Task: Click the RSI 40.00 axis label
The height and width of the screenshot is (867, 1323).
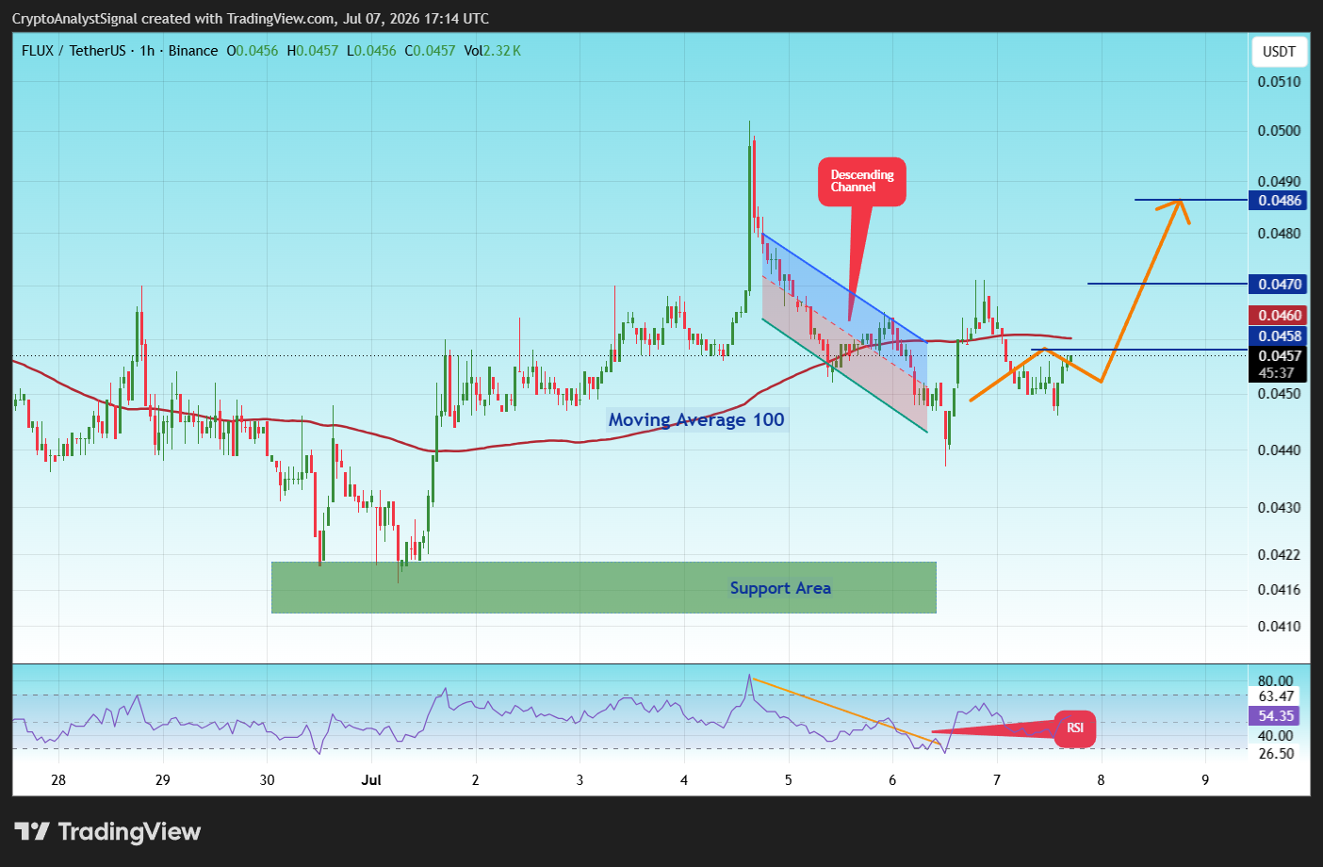Action: point(1276,736)
